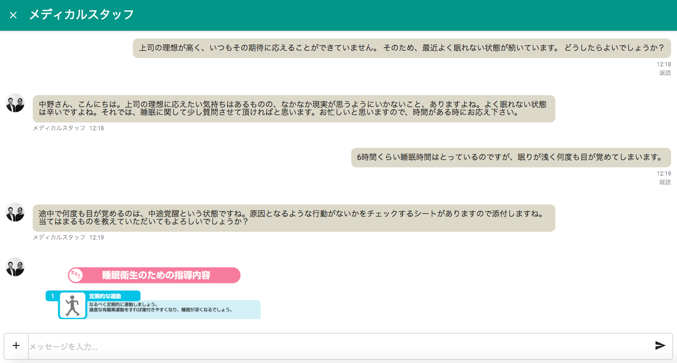Viewport: 677px width, 363px height.
Task: Click the 既読 label under the 12:18 sent message
Action: click(665, 73)
